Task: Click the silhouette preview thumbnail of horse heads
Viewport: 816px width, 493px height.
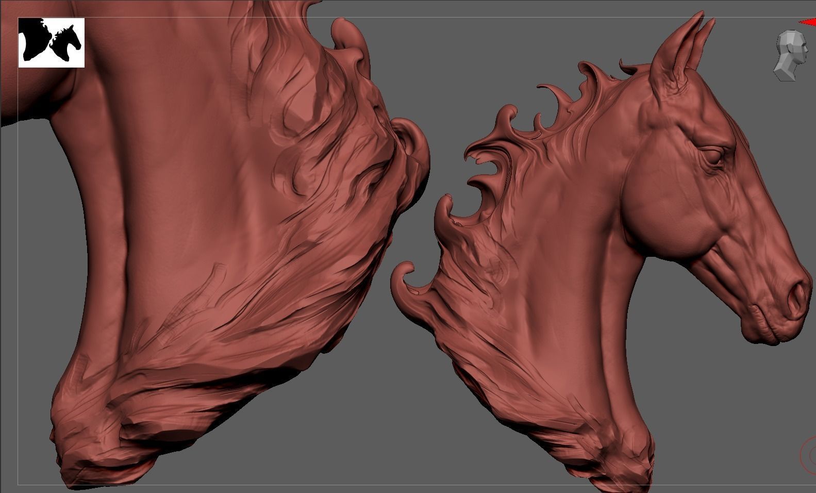Action: [x=52, y=43]
